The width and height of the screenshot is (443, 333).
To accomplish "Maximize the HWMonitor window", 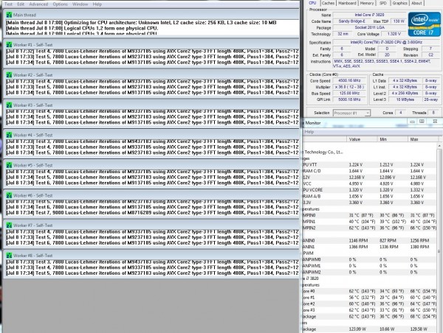I will pyautogui.click(x=422, y=122).
